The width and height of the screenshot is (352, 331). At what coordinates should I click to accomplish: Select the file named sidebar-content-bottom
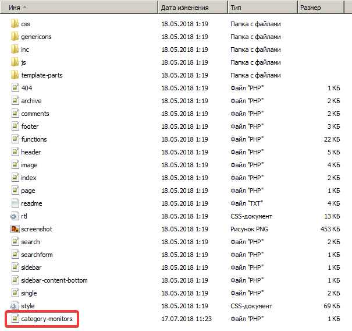click(x=54, y=280)
